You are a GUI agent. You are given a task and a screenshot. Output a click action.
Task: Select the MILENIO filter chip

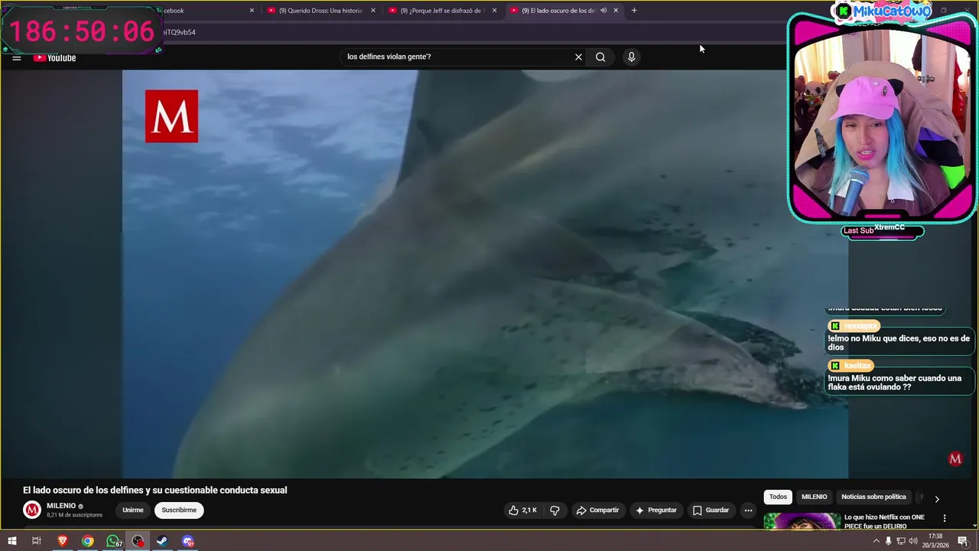814,497
